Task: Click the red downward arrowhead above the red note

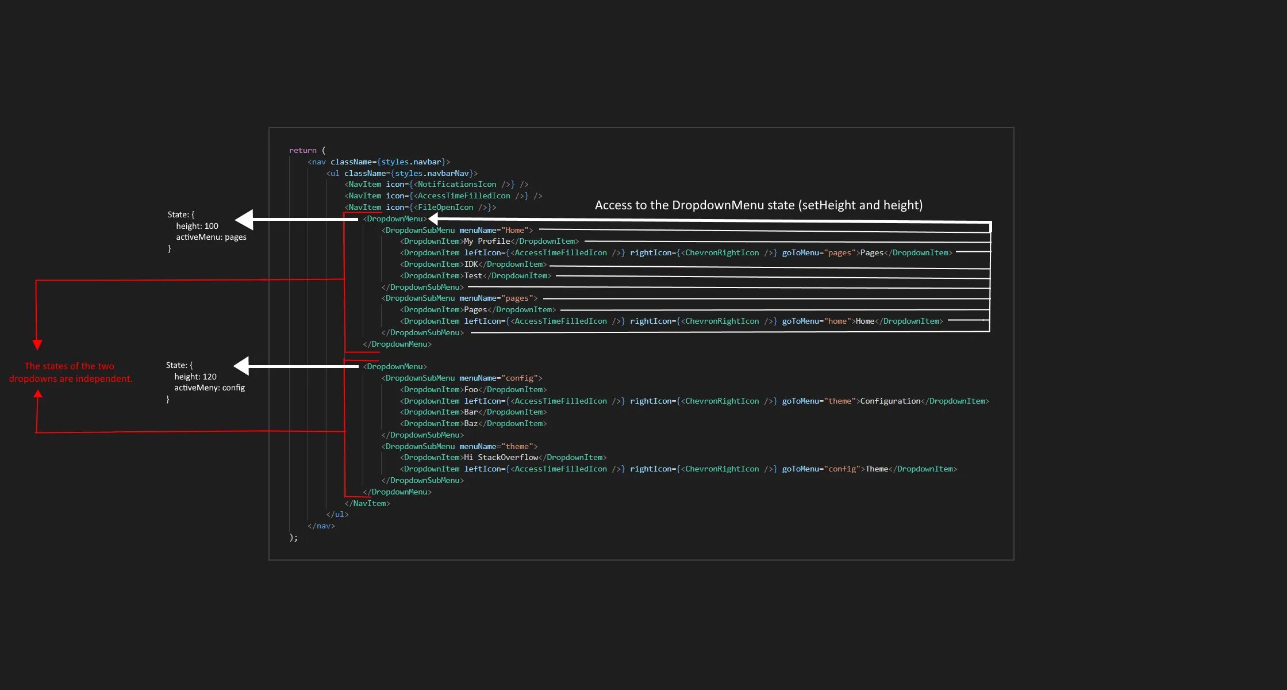Action: (x=37, y=344)
